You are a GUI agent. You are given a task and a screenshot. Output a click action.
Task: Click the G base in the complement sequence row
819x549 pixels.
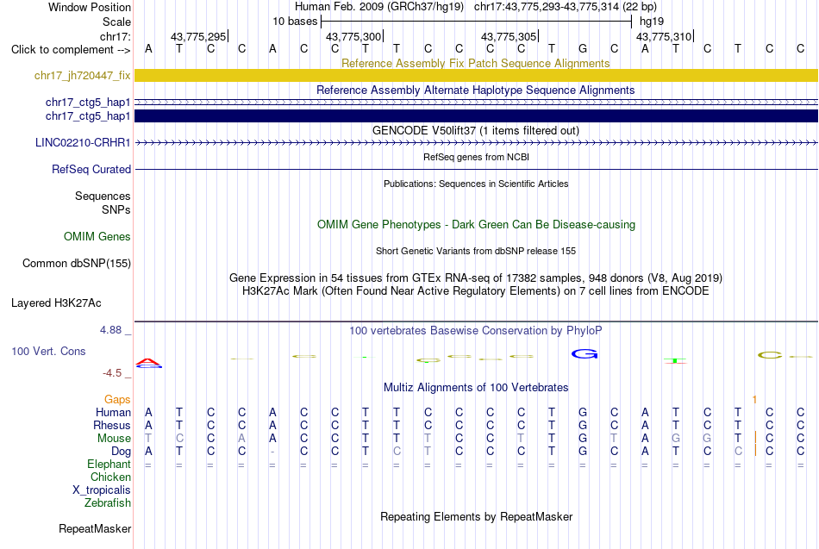[583, 48]
